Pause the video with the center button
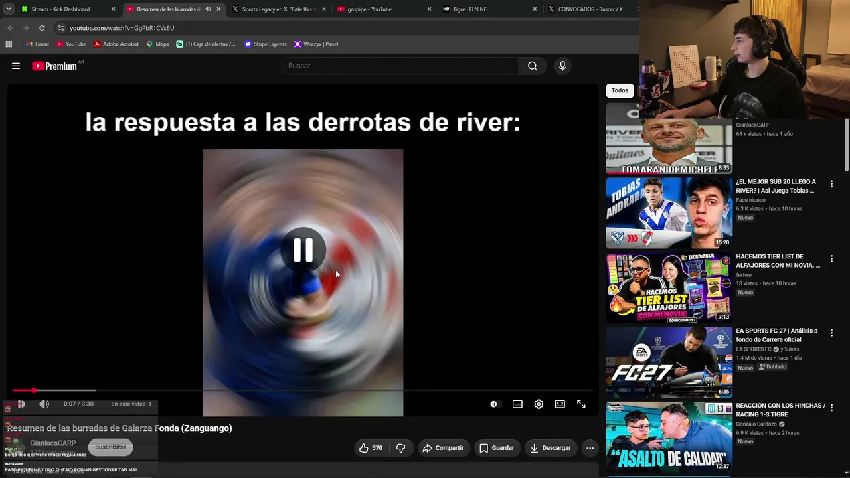Viewport: 850px width, 478px height. [x=303, y=250]
